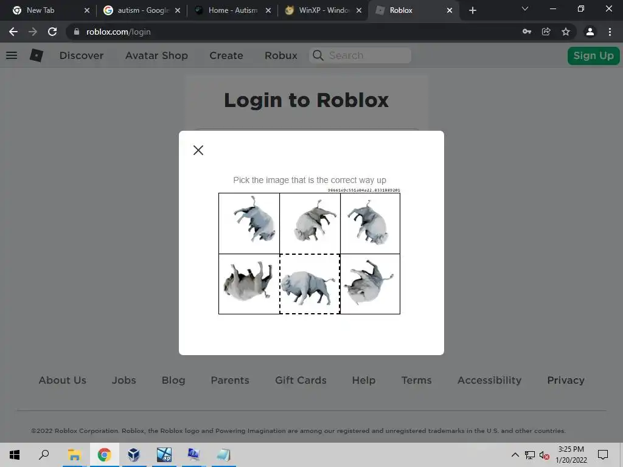The height and width of the screenshot is (467, 623).
Task: Click the green Sign Up button
Action: pyautogui.click(x=594, y=55)
